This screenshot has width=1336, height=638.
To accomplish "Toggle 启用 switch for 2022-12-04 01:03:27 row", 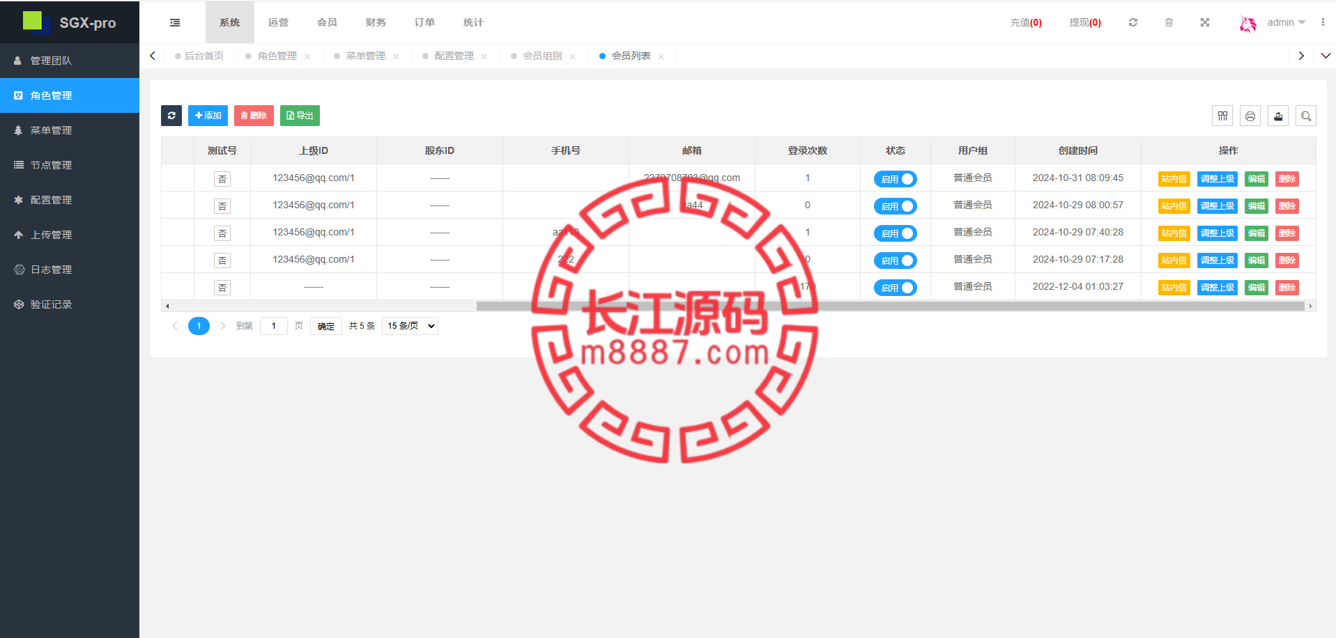I will 896,288.
